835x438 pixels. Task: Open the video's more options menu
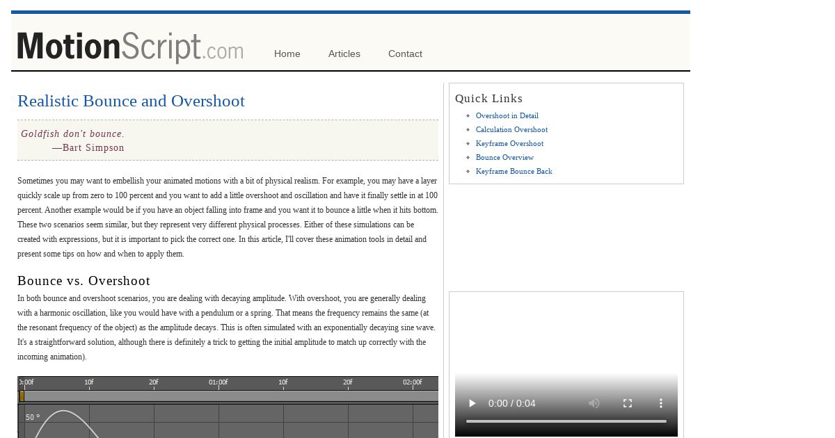661,403
